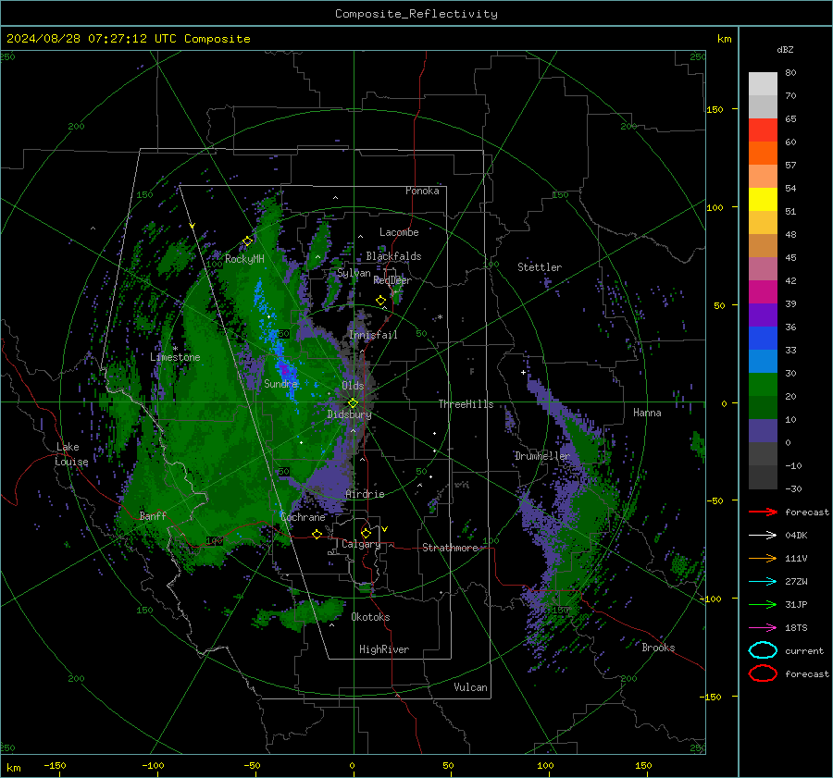Image resolution: width=833 pixels, height=778 pixels.
Task: Click the -30 value on dBZ scale
Action: [793, 488]
